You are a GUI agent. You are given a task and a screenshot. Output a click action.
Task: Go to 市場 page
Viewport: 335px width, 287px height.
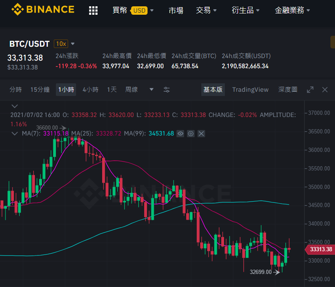pyautogui.click(x=176, y=10)
